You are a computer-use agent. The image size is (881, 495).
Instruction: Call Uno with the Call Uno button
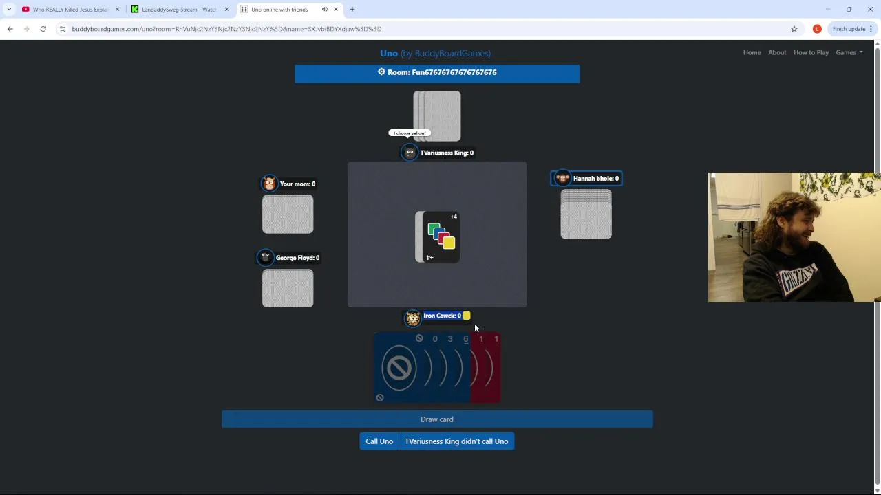pos(379,441)
